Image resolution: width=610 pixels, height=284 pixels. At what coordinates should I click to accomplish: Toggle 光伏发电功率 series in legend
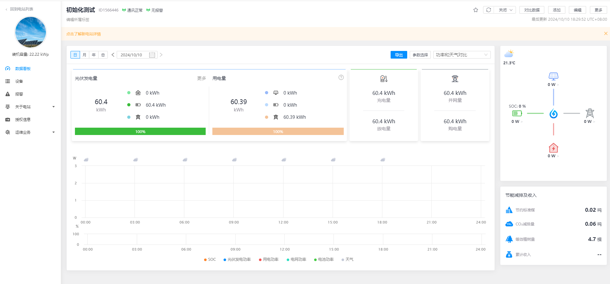coord(237,260)
